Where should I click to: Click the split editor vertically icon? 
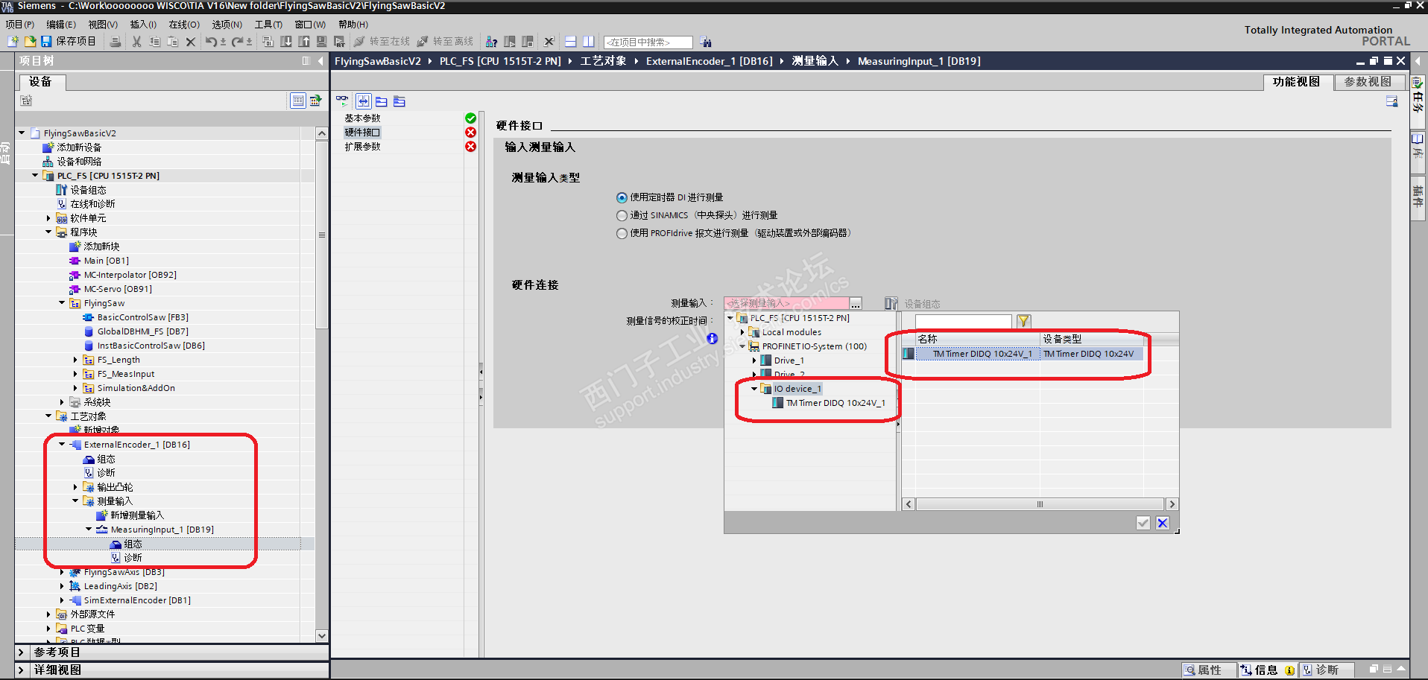pos(589,42)
